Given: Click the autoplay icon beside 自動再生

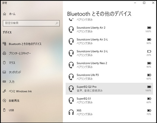Looking at the screenshot, I should pyautogui.click(x=4, y=100).
